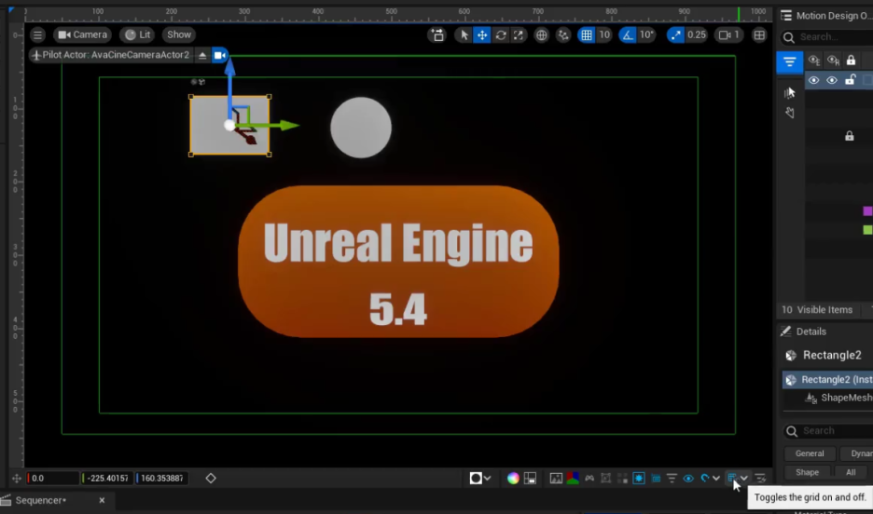This screenshot has width=873, height=514.
Task: Click the editor visibility header eye E
Action: (814, 60)
